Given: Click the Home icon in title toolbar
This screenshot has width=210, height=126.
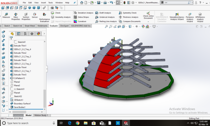Looking at the screenshot, I should point(82,3).
